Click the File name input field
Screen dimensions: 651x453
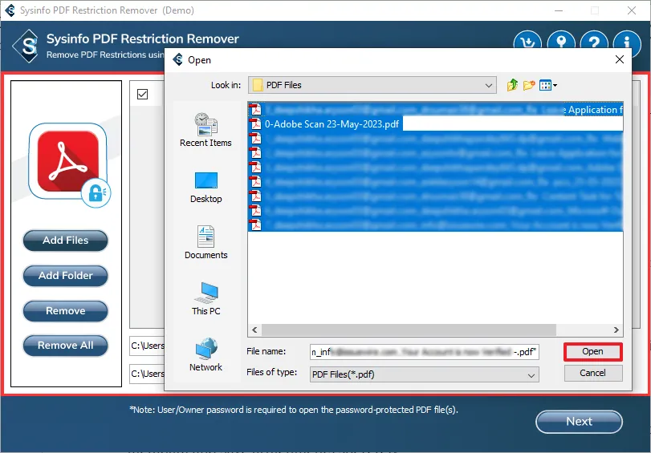click(x=424, y=352)
